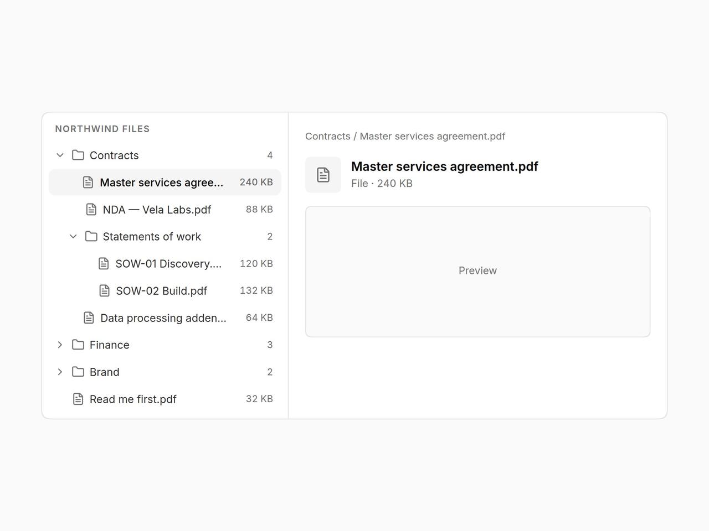Click the Finance item count 3

click(x=270, y=345)
